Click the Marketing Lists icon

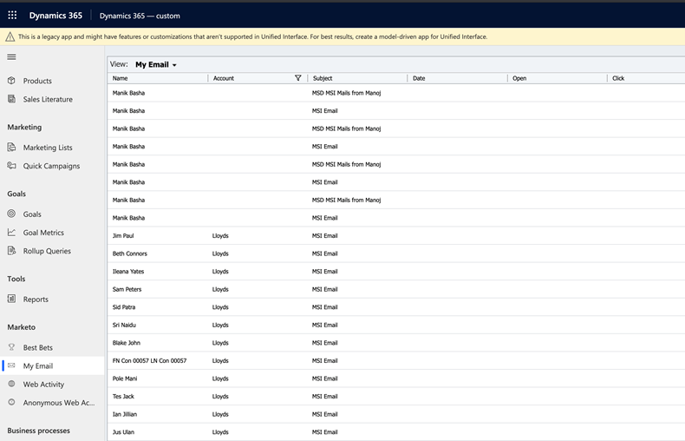(12, 147)
